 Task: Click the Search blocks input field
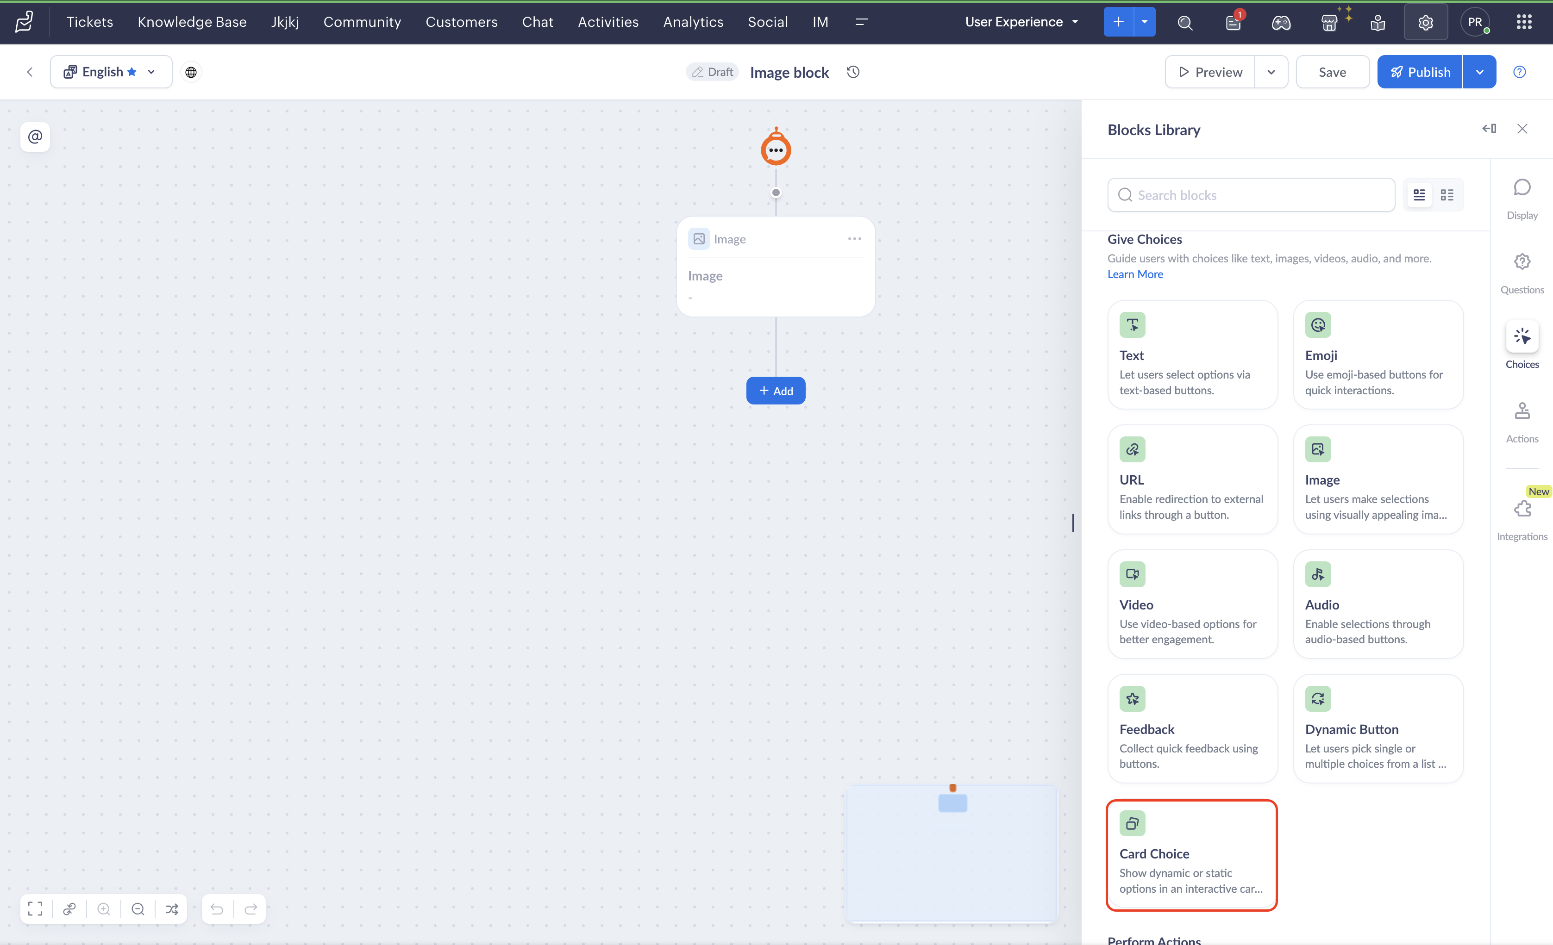pyautogui.click(x=1251, y=195)
